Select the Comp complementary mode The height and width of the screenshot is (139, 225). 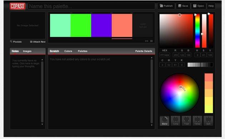pyautogui.click(x=175, y=121)
